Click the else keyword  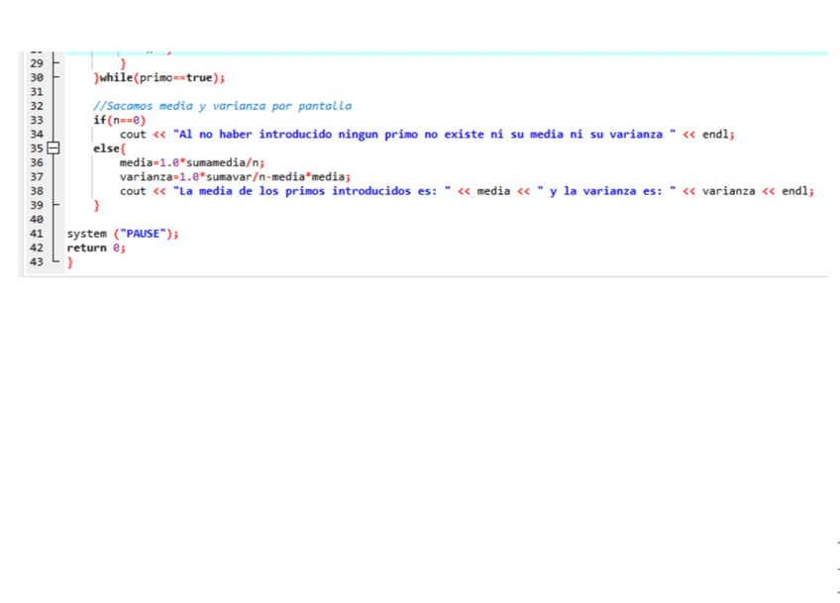point(106,149)
